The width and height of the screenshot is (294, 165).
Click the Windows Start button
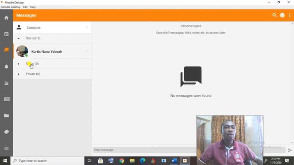click(x=5, y=161)
